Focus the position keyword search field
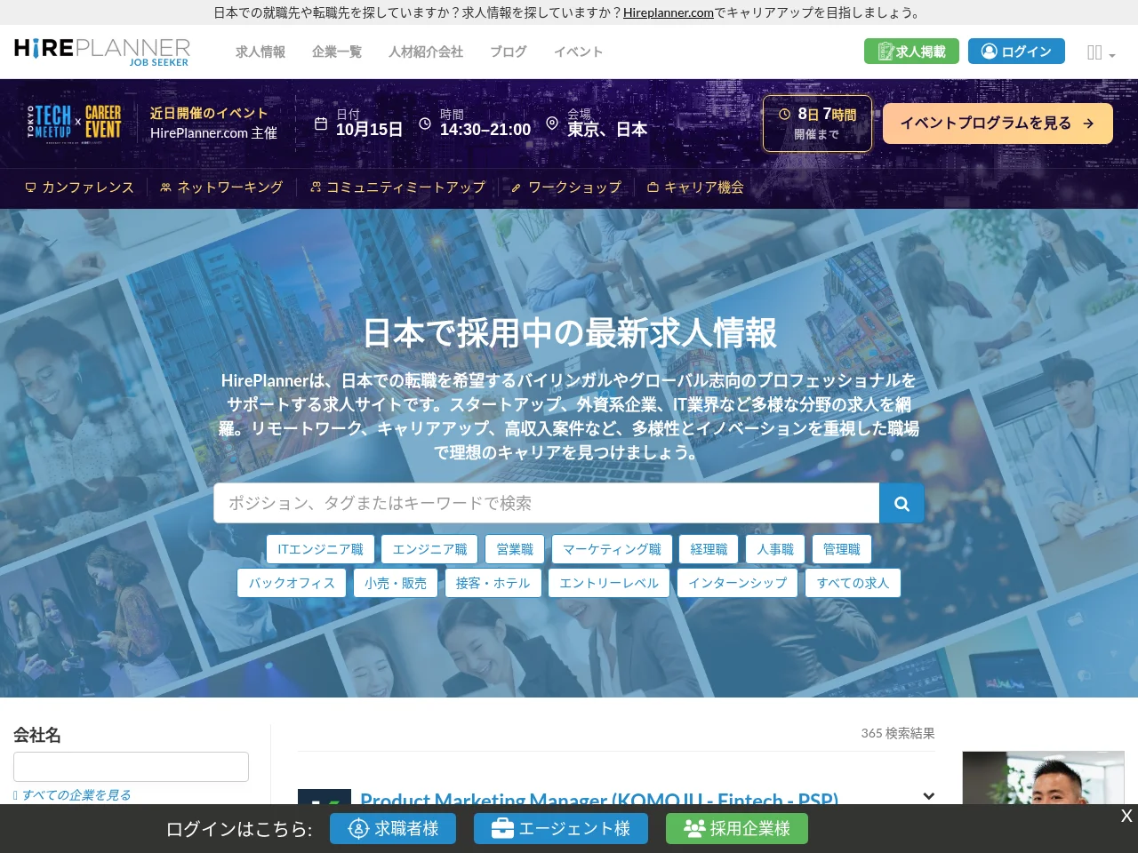 546,504
